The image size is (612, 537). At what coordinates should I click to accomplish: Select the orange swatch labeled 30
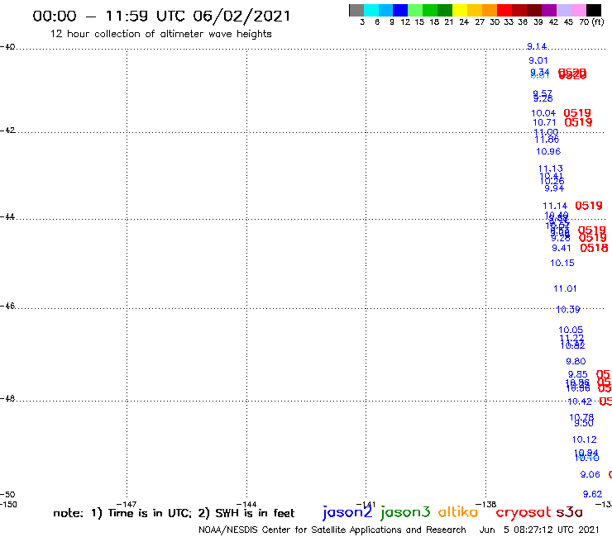[490, 10]
